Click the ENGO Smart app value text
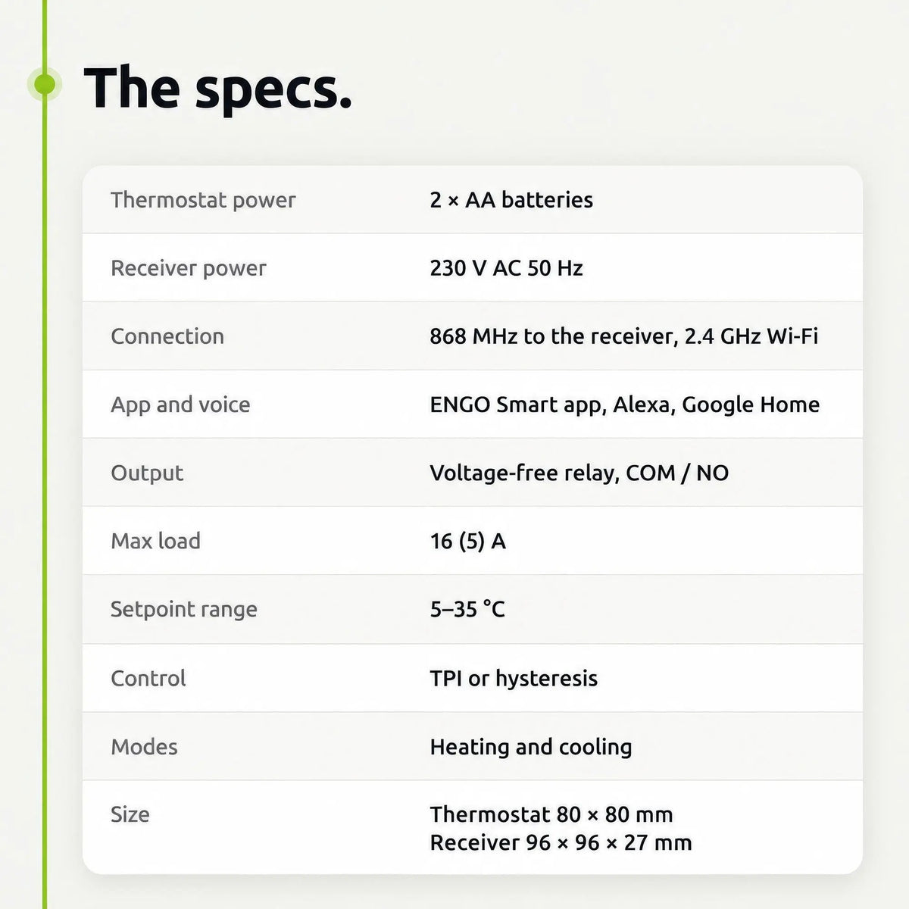The width and height of the screenshot is (909, 909). pyautogui.click(x=625, y=405)
